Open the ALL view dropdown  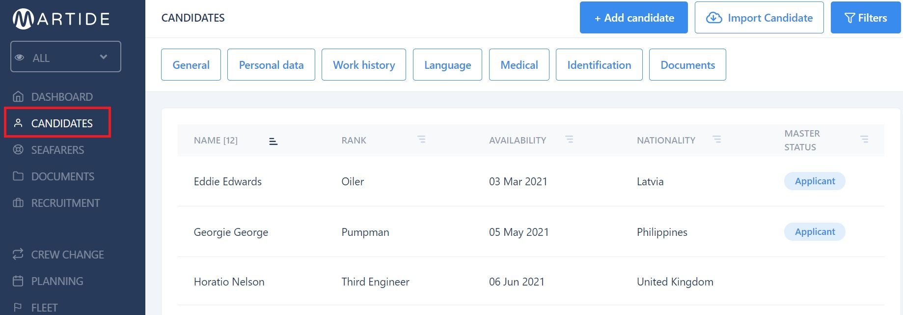click(x=66, y=57)
